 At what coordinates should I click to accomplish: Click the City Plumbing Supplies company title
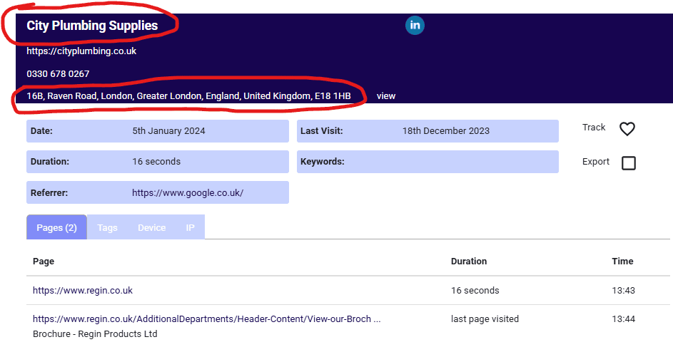92,26
